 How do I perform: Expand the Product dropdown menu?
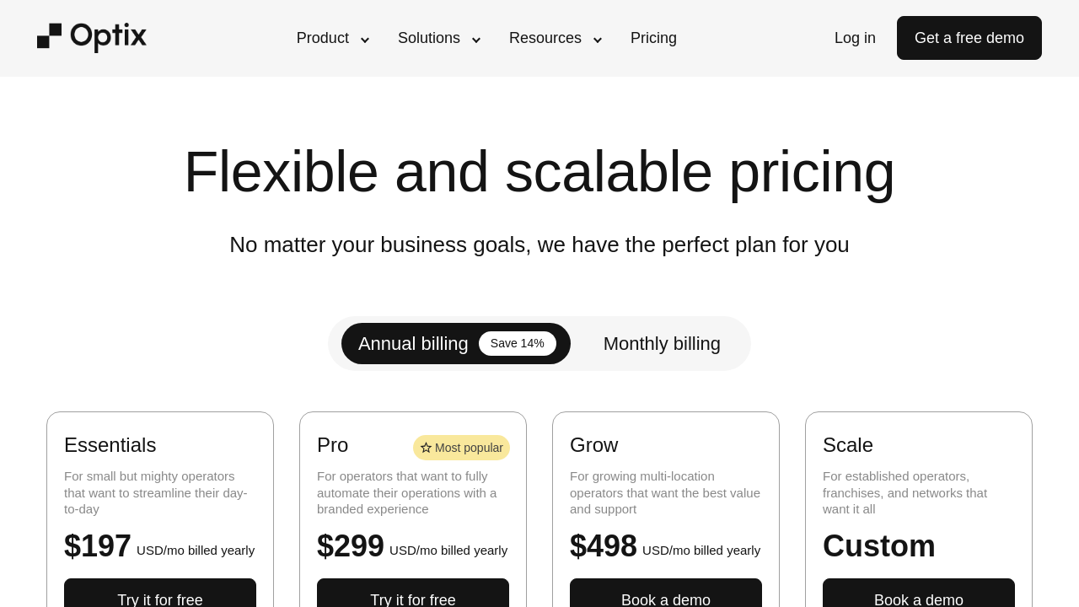point(323,38)
